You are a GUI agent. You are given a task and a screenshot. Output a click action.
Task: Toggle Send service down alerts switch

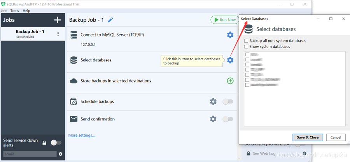(56, 143)
